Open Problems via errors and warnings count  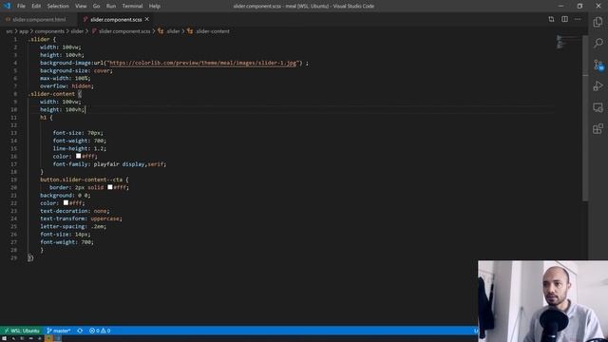(x=100, y=331)
